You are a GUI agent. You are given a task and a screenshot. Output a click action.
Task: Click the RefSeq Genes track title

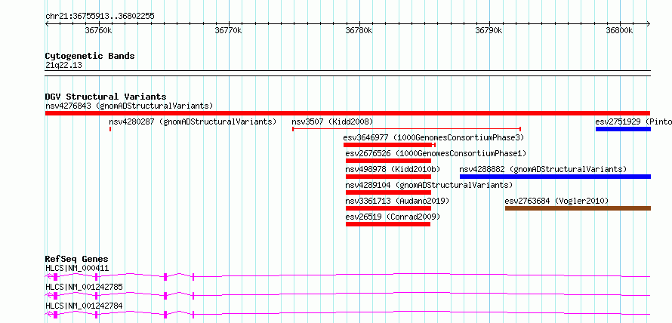[77, 259]
